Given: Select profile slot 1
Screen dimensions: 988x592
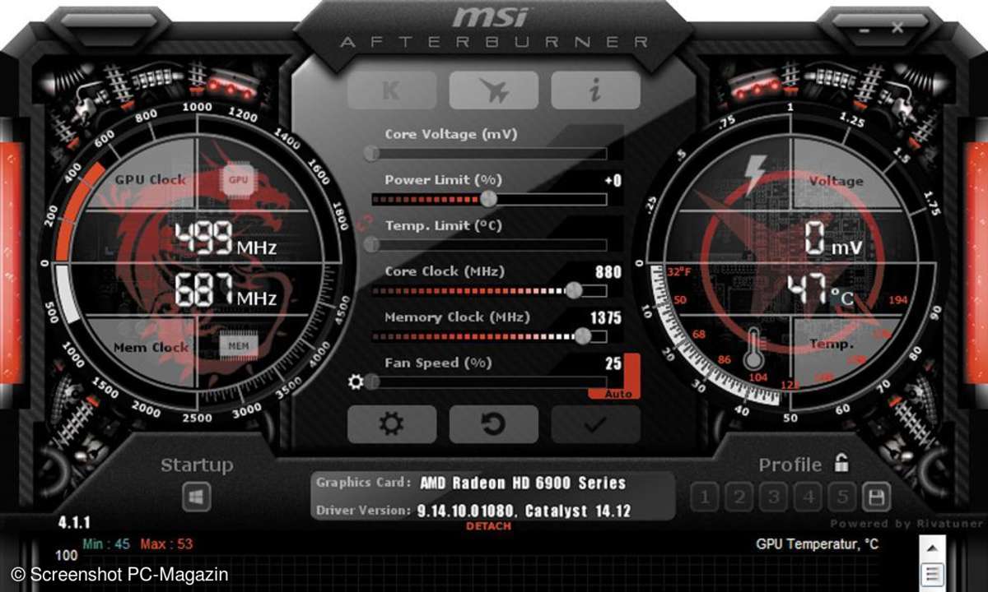Looking at the screenshot, I should pyautogui.click(x=704, y=497).
